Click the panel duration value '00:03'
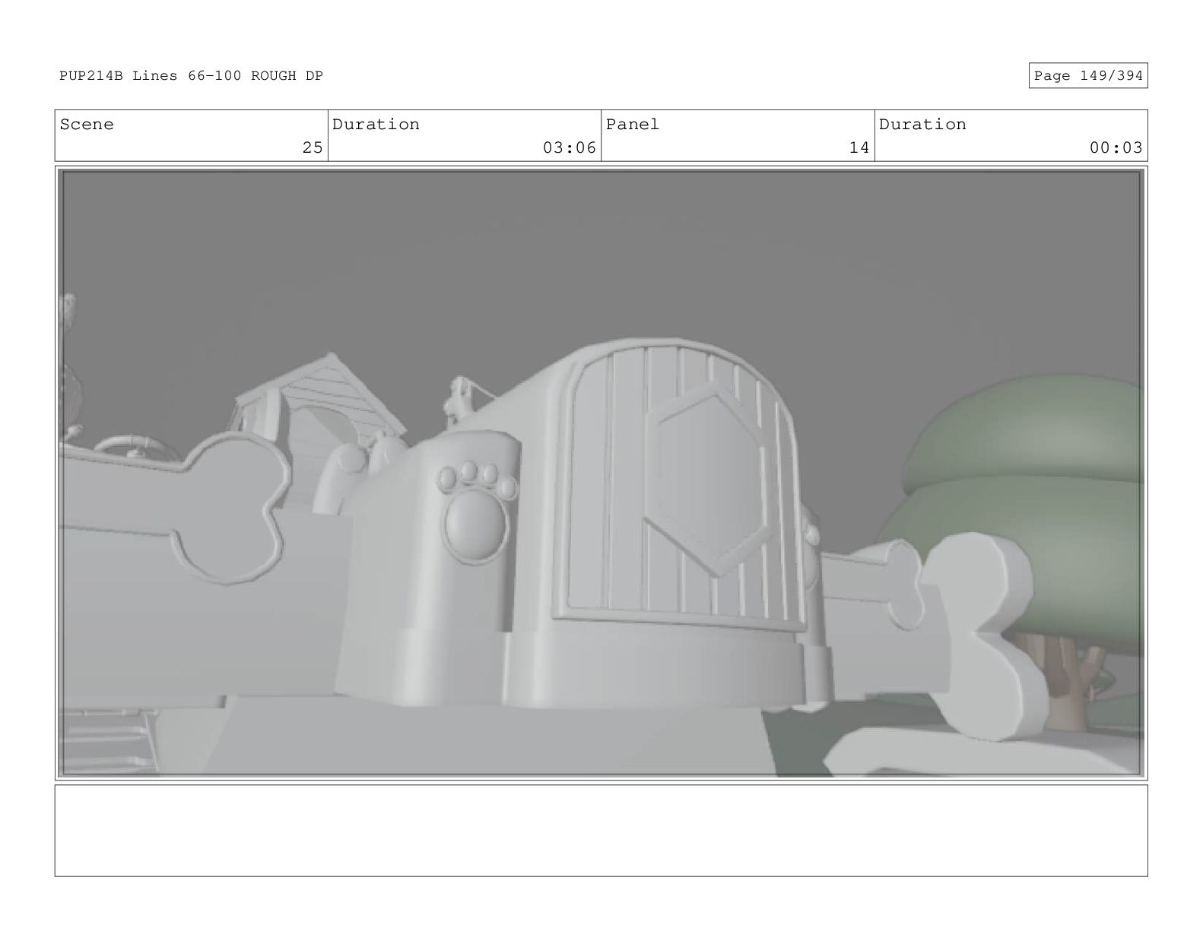The image size is (1203, 931). click(x=1116, y=147)
